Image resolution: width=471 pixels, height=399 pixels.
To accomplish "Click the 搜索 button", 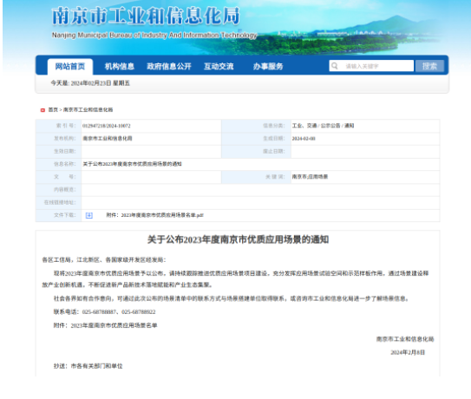I will coord(429,66).
